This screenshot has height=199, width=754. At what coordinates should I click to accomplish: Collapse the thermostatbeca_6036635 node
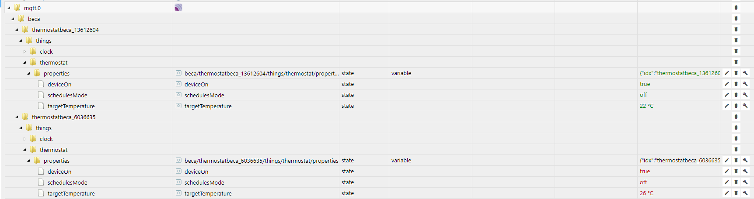point(17,117)
